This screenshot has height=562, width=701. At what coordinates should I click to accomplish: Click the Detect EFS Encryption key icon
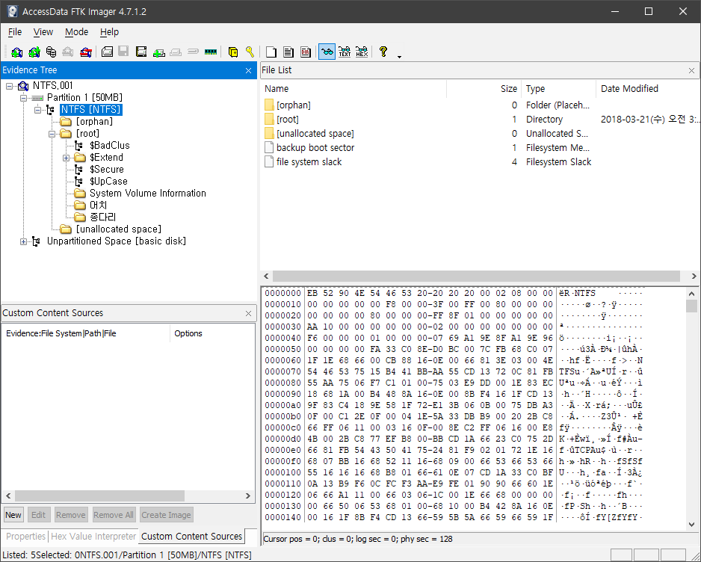250,52
